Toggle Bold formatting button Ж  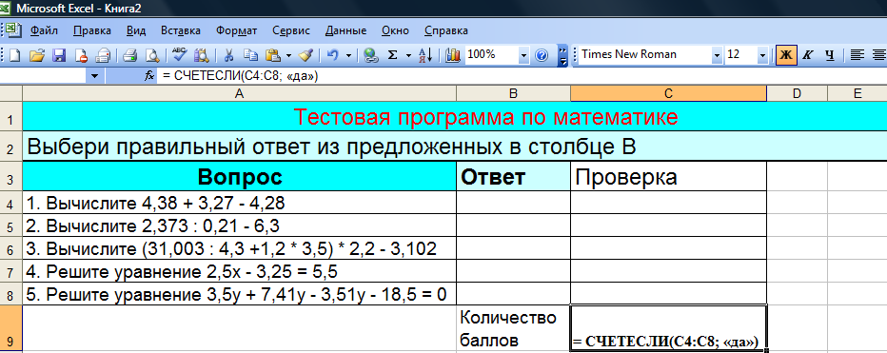pos(786,55)
